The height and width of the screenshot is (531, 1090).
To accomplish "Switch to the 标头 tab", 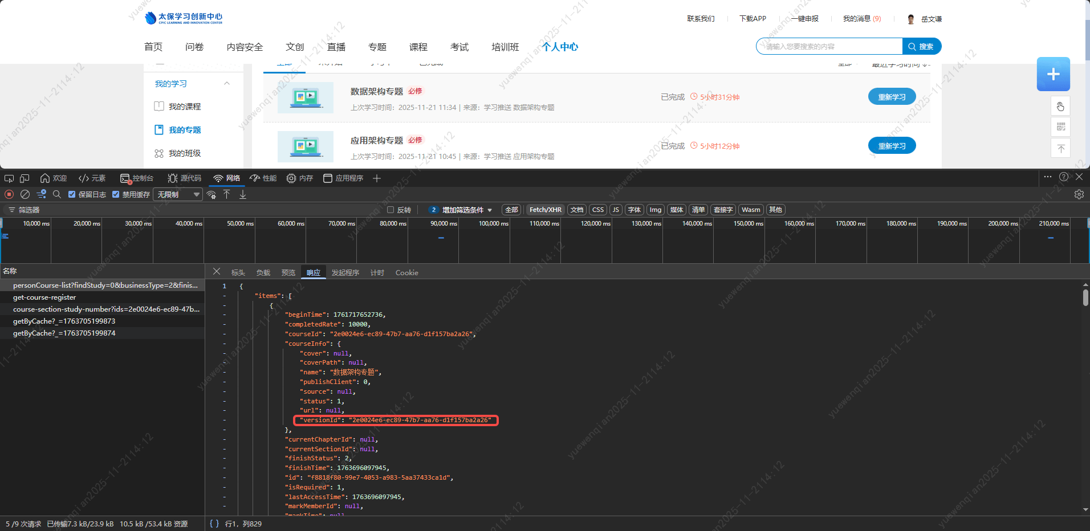I will [238, 273].
